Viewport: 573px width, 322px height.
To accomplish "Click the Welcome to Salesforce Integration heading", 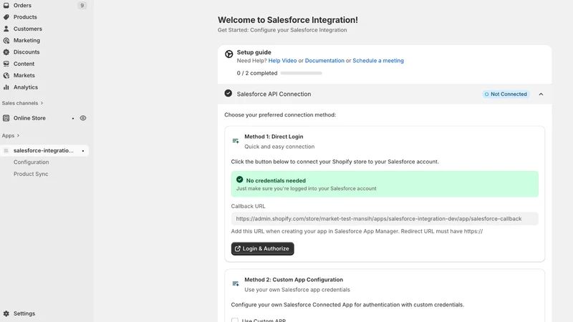I will 288,20.
